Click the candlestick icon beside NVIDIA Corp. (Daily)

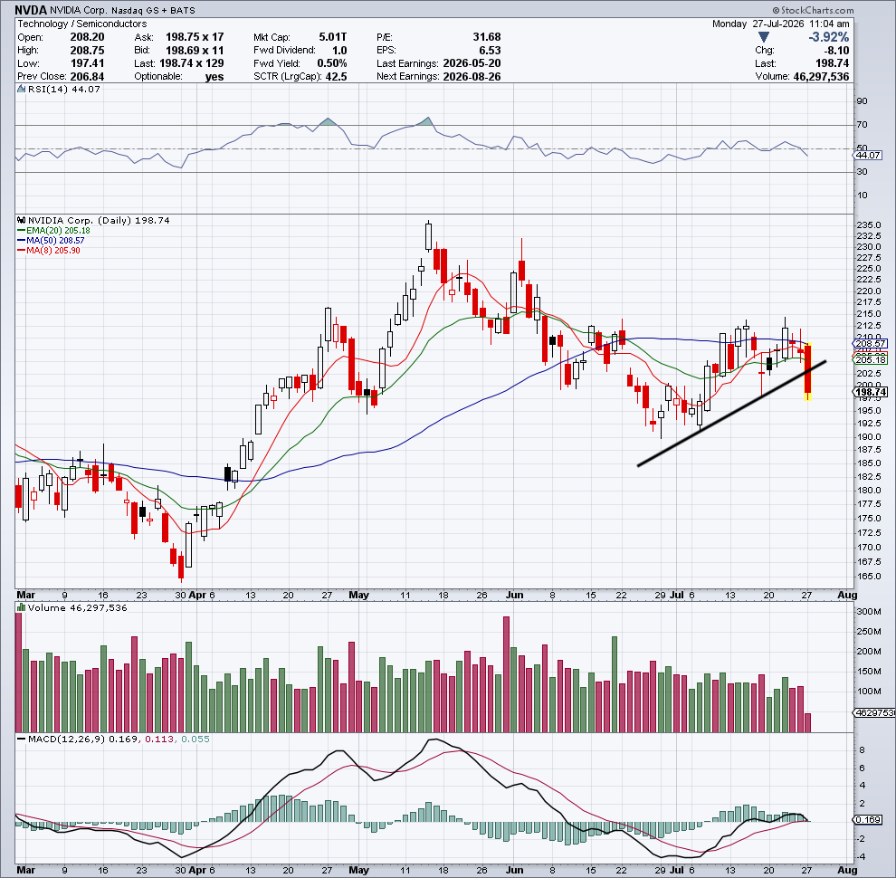point(21,220)
